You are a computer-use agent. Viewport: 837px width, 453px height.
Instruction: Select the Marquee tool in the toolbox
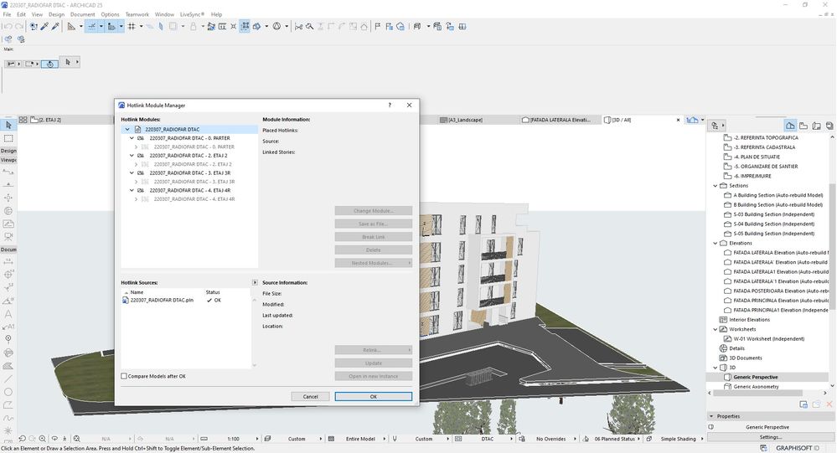8,138
